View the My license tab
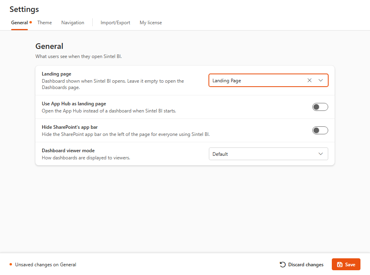 pyautogui.click(x=151, y=23)
